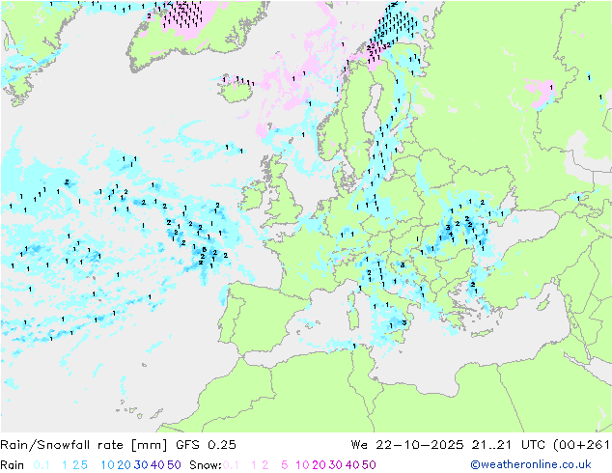
Task: Open the ©weatheronline.co.uk link
Action: pyautogui.click(x=531, y=464)
